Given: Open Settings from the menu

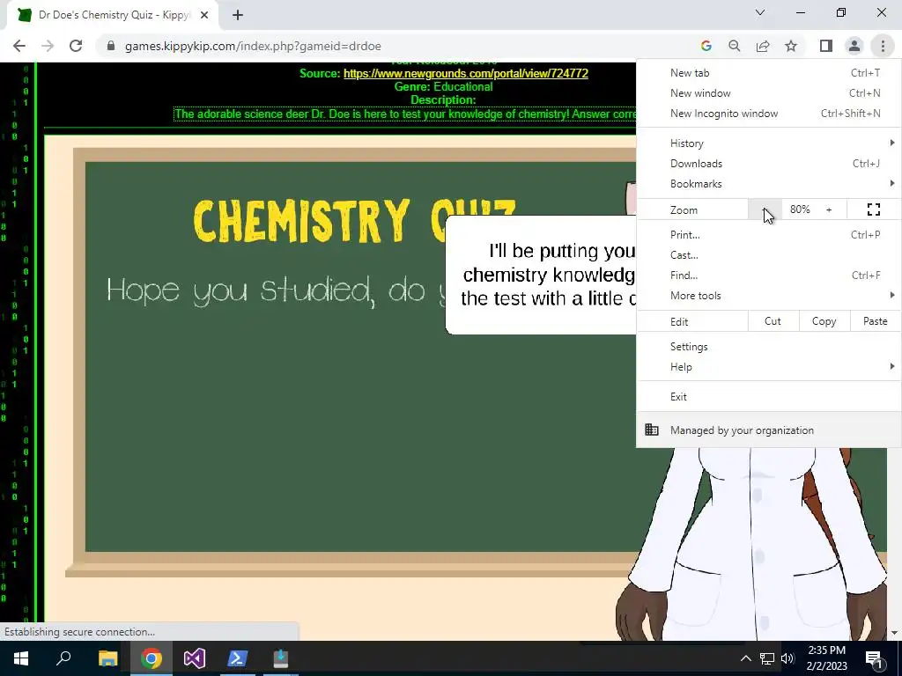Looking at the screenshot, I should [x=768, y=347].
